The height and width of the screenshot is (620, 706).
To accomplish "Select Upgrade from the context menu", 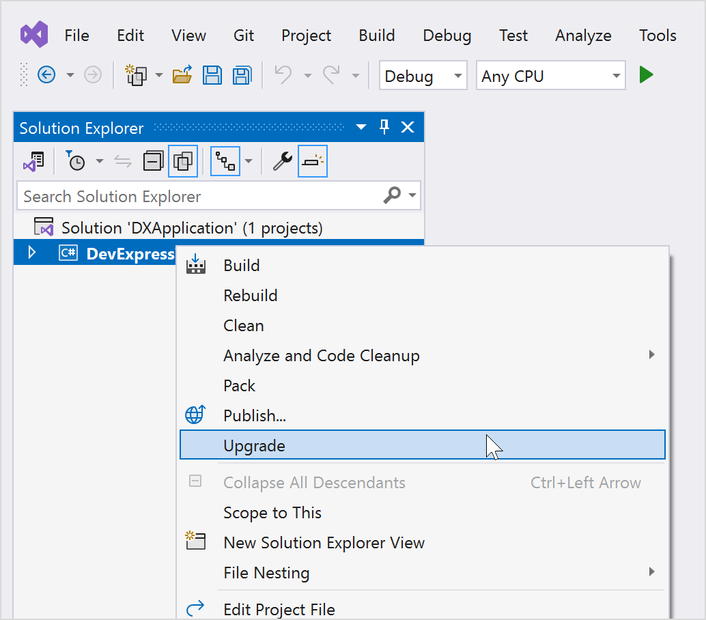I will coord(254,446).
